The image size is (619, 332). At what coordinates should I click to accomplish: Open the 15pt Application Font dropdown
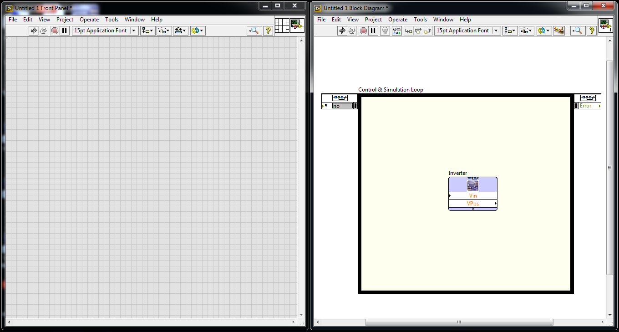click(x=496, y=31)
